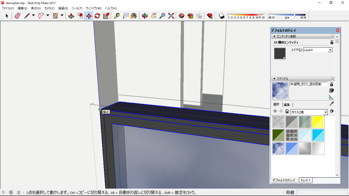Viewport: 349px width, 196px height.
Task: Open the Extension Warehouse ruby icon
Action: (x=210, y=16)
